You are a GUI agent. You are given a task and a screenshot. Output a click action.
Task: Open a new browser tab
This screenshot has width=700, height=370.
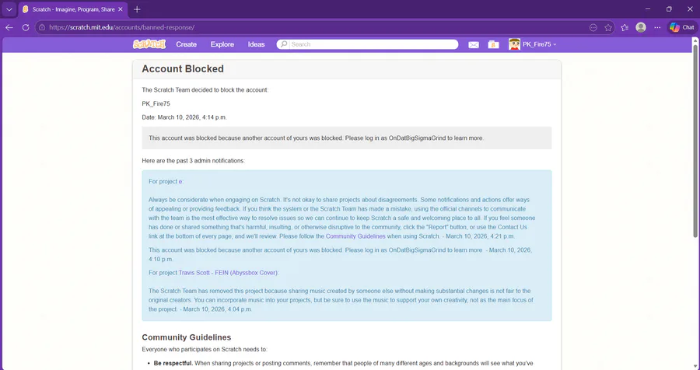[x=137, y=9]
